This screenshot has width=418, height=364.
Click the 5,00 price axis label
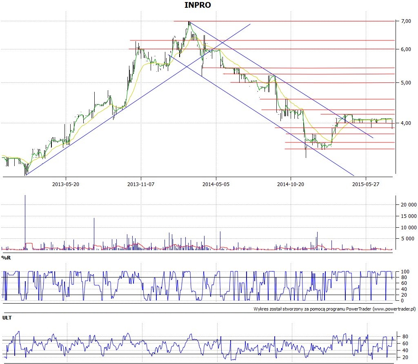click(x=406, y=82)
